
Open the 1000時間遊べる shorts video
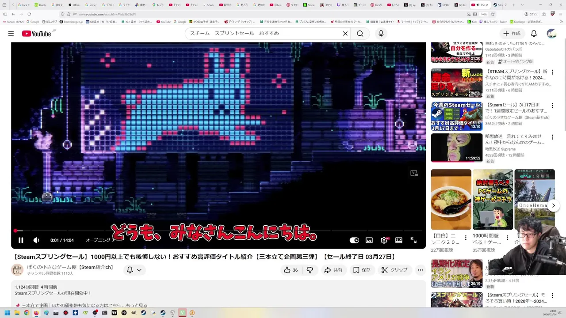click(493, 200)
